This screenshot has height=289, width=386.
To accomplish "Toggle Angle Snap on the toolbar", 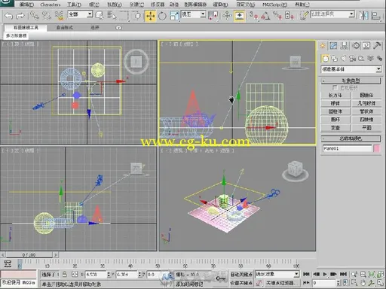I will tap(265, 16).
